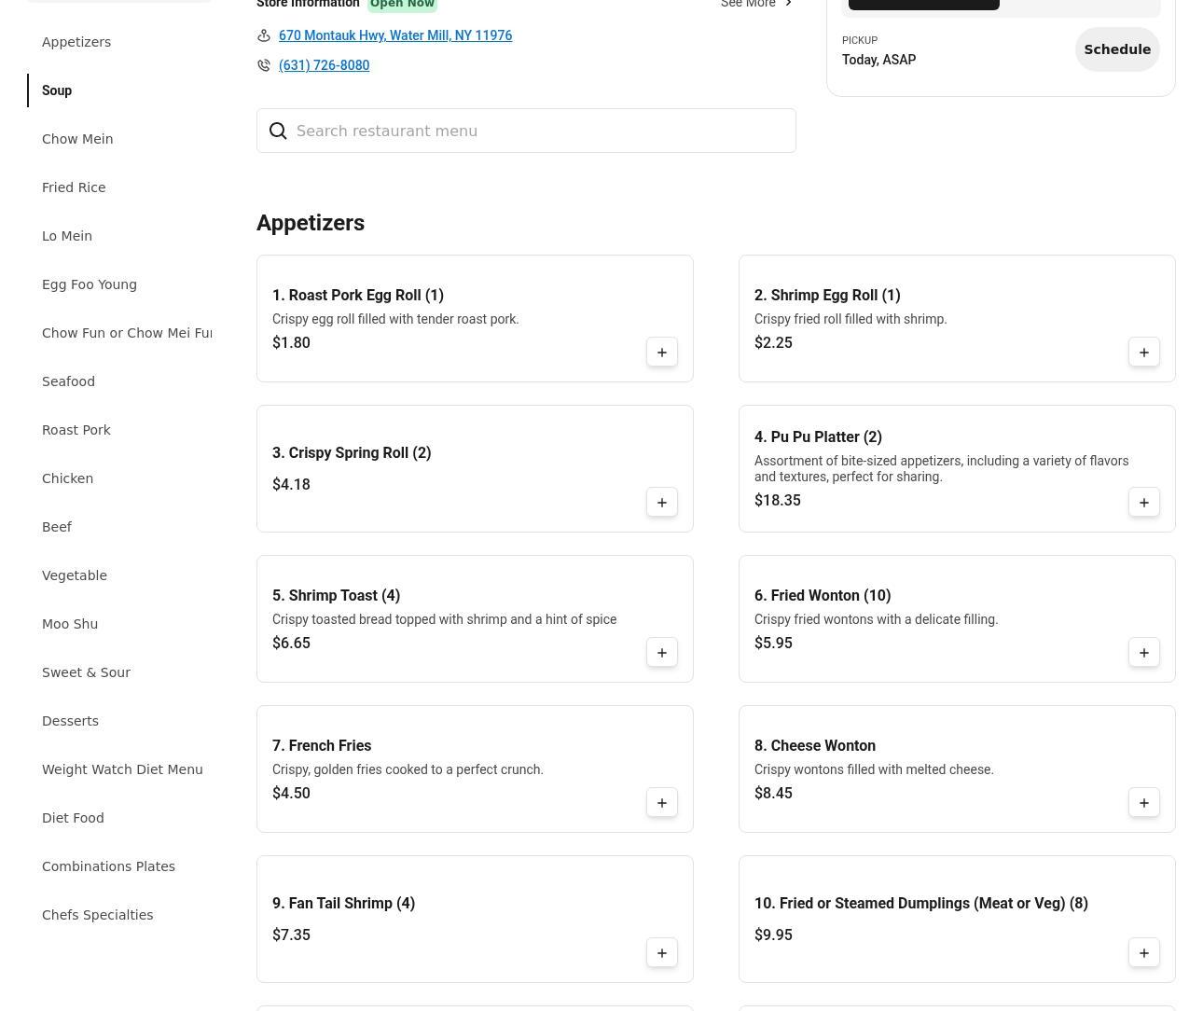Screen dimensions: 1203x1011
Task: Select the Moo Shu category
Action: click(70, 624)
